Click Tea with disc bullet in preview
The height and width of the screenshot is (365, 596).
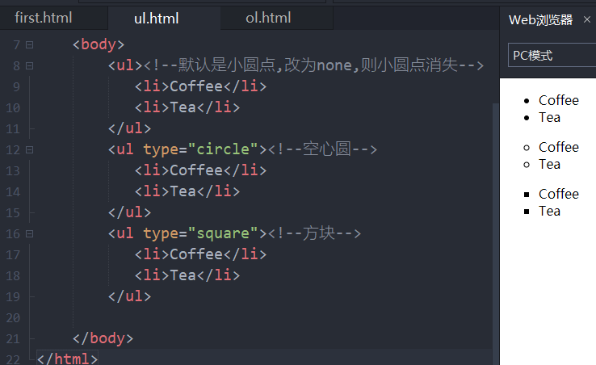click(549, 117)
